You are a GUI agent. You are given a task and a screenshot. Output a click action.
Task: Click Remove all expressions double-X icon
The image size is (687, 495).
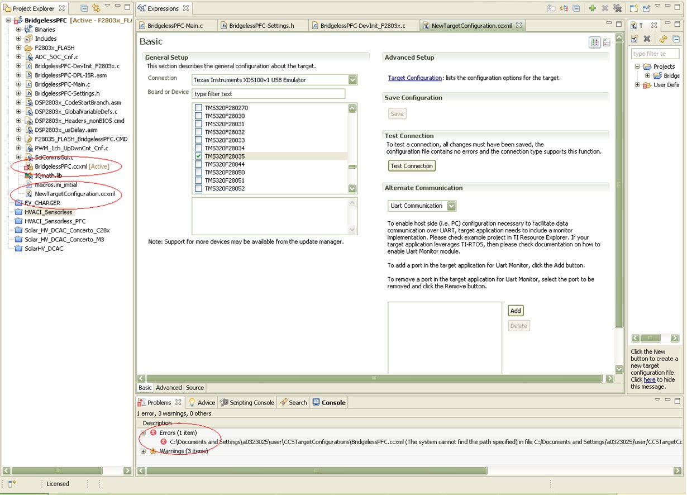617,8
